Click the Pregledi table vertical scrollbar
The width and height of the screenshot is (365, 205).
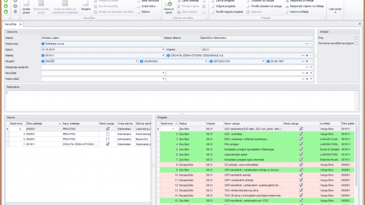(x=356, y=156)
